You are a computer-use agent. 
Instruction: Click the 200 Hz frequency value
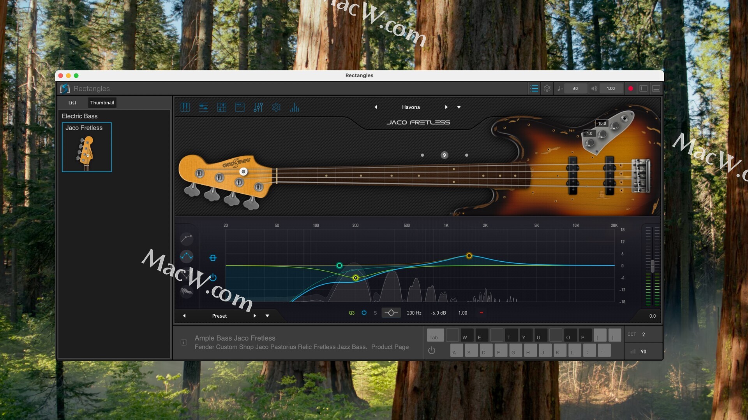[414, 313]
